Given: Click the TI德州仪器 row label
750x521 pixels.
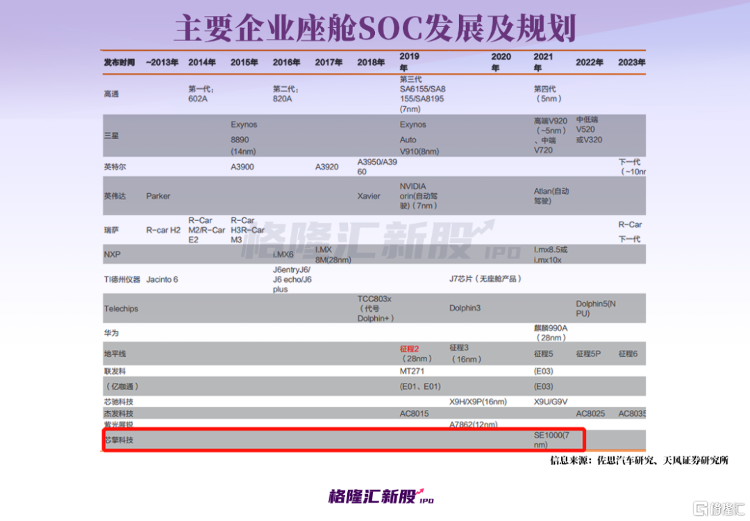Looking at the screenshot, I should point(122,279).
